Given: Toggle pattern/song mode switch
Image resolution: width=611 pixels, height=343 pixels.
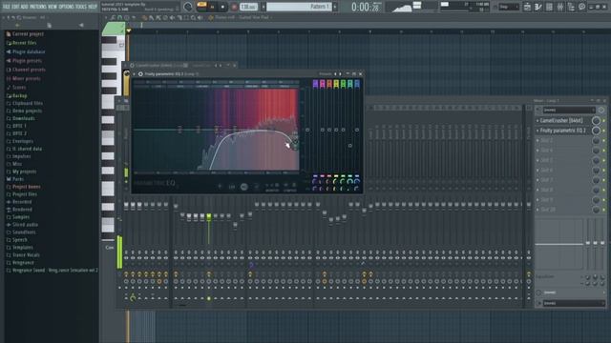Looking at the screenshot, I should point(201,7).
